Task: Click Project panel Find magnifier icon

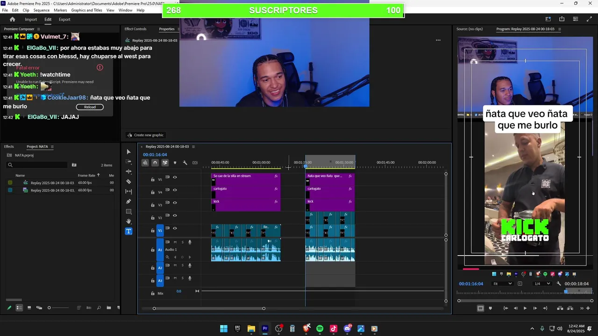Action: pyautogui.click(x=99, y=308)
